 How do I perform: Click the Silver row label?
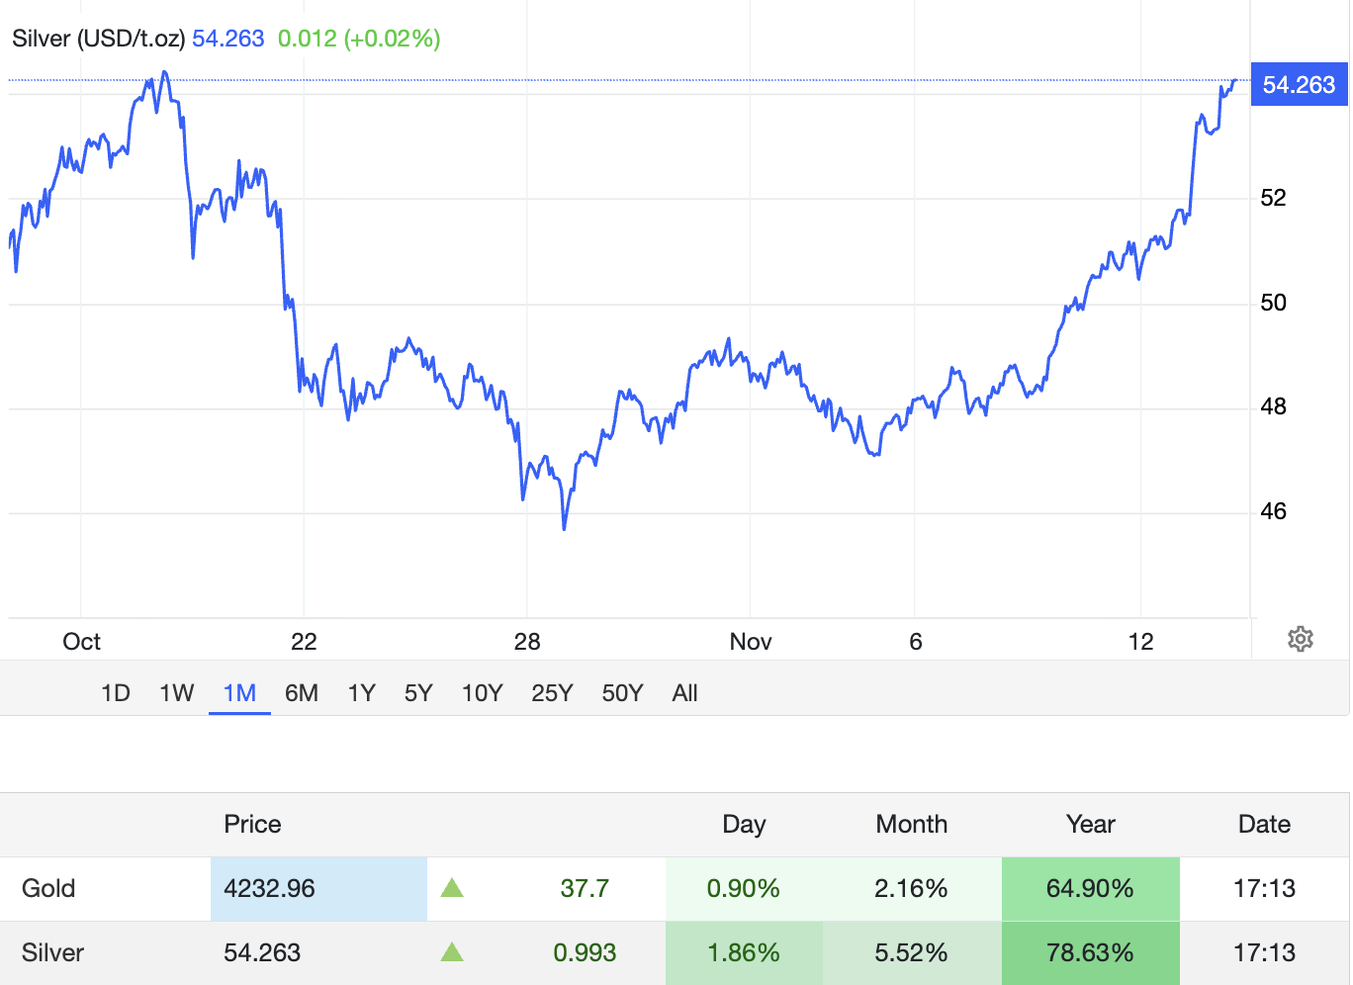(52, 952)
